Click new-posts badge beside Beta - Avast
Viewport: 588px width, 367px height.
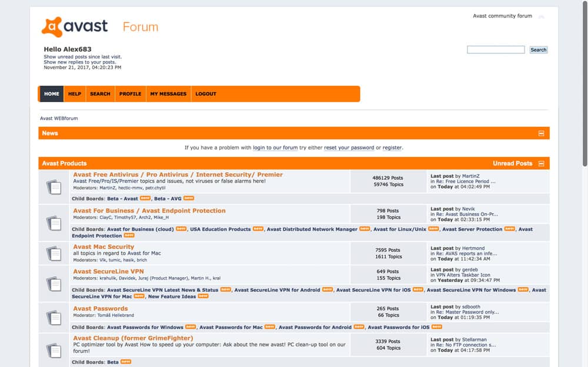(x=145, y=198)
